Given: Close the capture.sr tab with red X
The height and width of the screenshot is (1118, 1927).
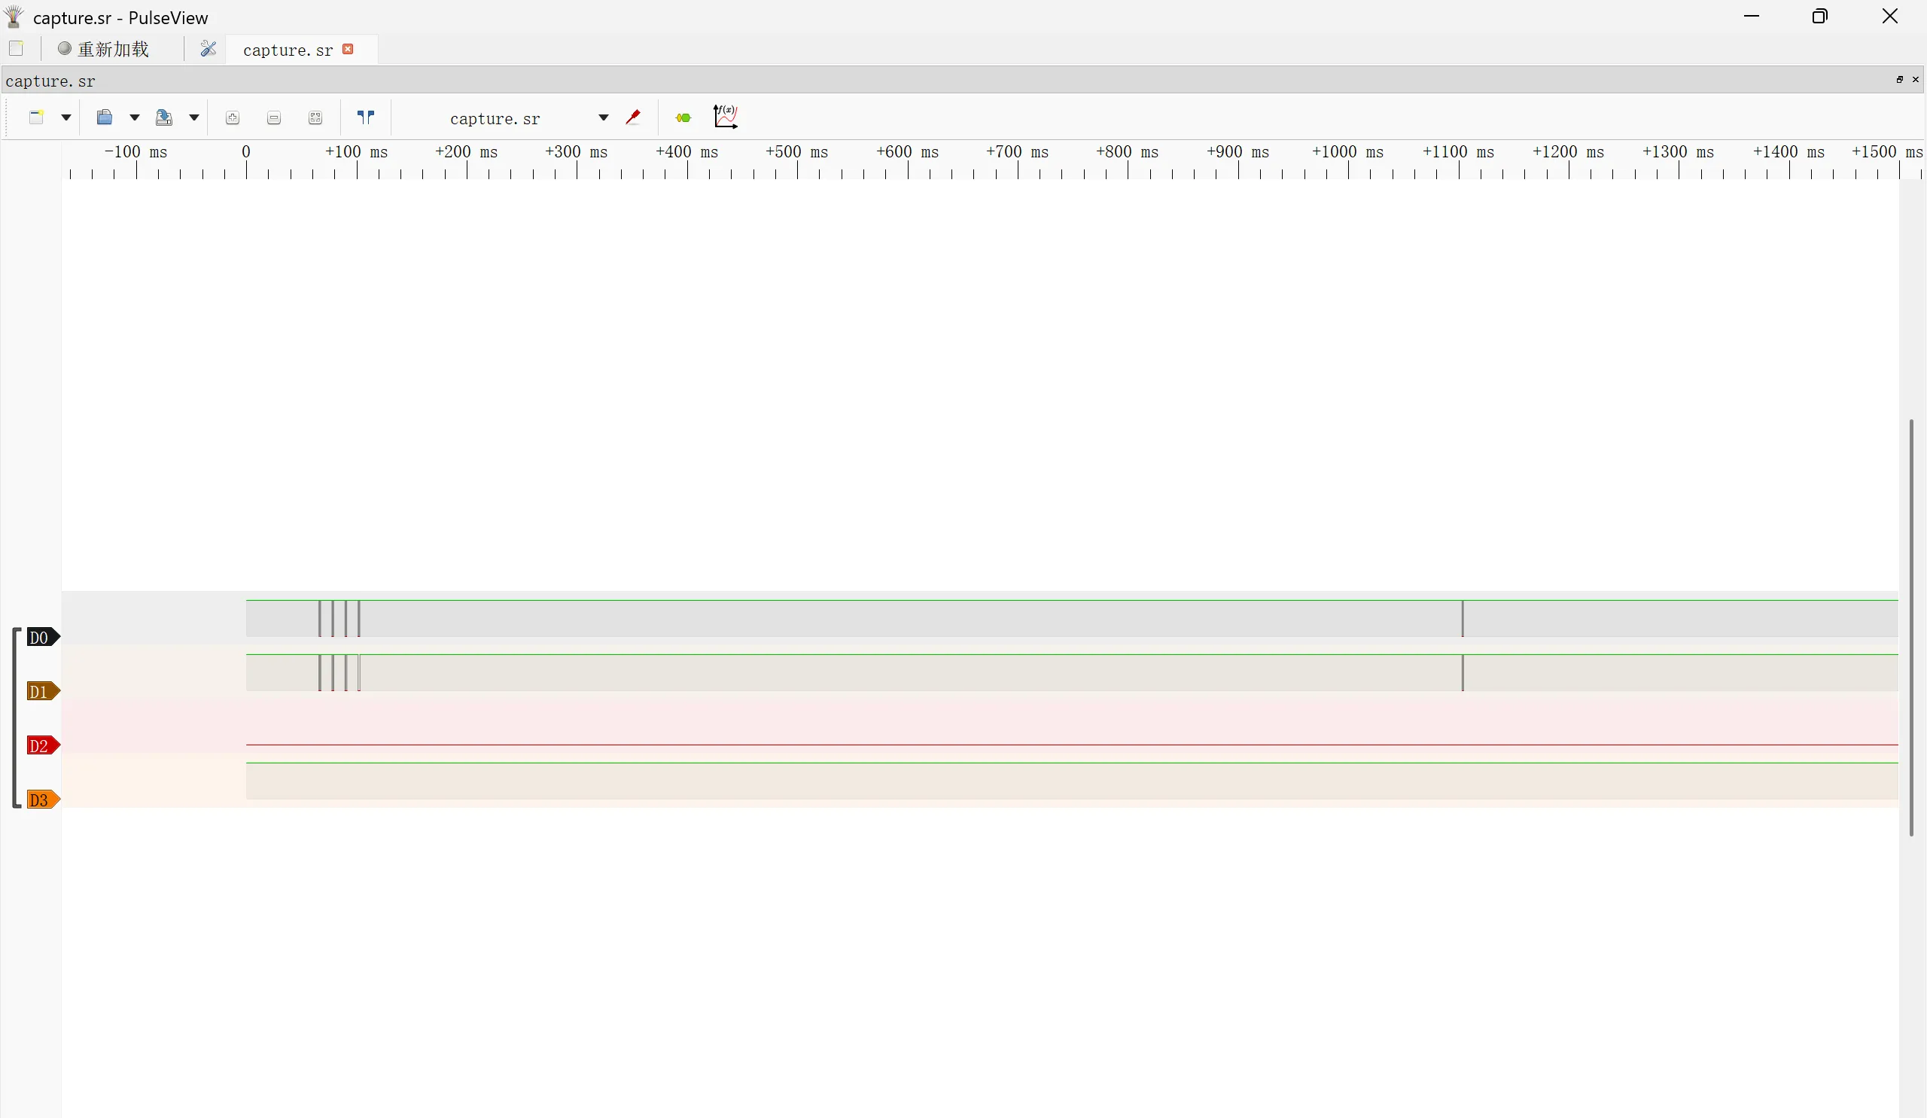Looking at the screenshot, I should (348, 49).
